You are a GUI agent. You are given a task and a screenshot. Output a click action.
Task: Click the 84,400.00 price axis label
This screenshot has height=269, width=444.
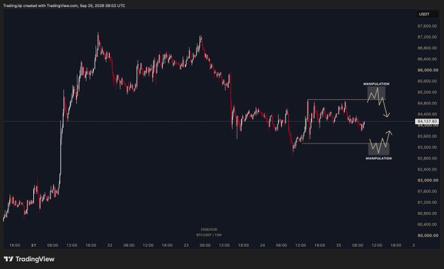click(x=427, y=114)
